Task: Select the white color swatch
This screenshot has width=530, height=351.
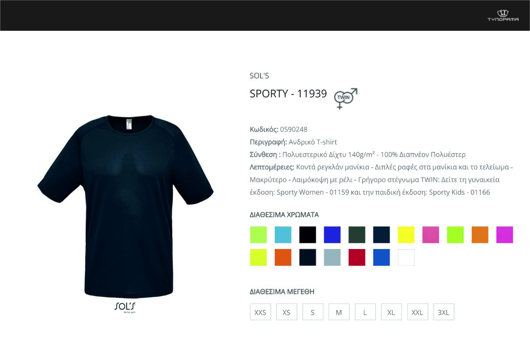Action: click(x=406, y=257)
